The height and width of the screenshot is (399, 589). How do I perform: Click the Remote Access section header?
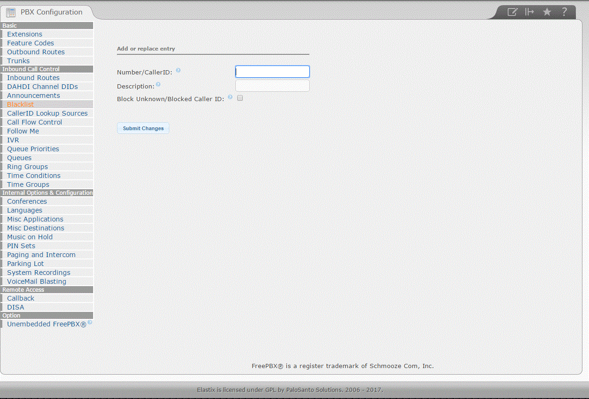pyautogui.click(x=47, y=290)
